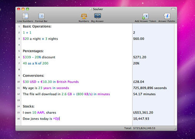Screen dimensions: 195x139
Task: Click the Add Answer Token icon
Action: click(x=146, y=16)
